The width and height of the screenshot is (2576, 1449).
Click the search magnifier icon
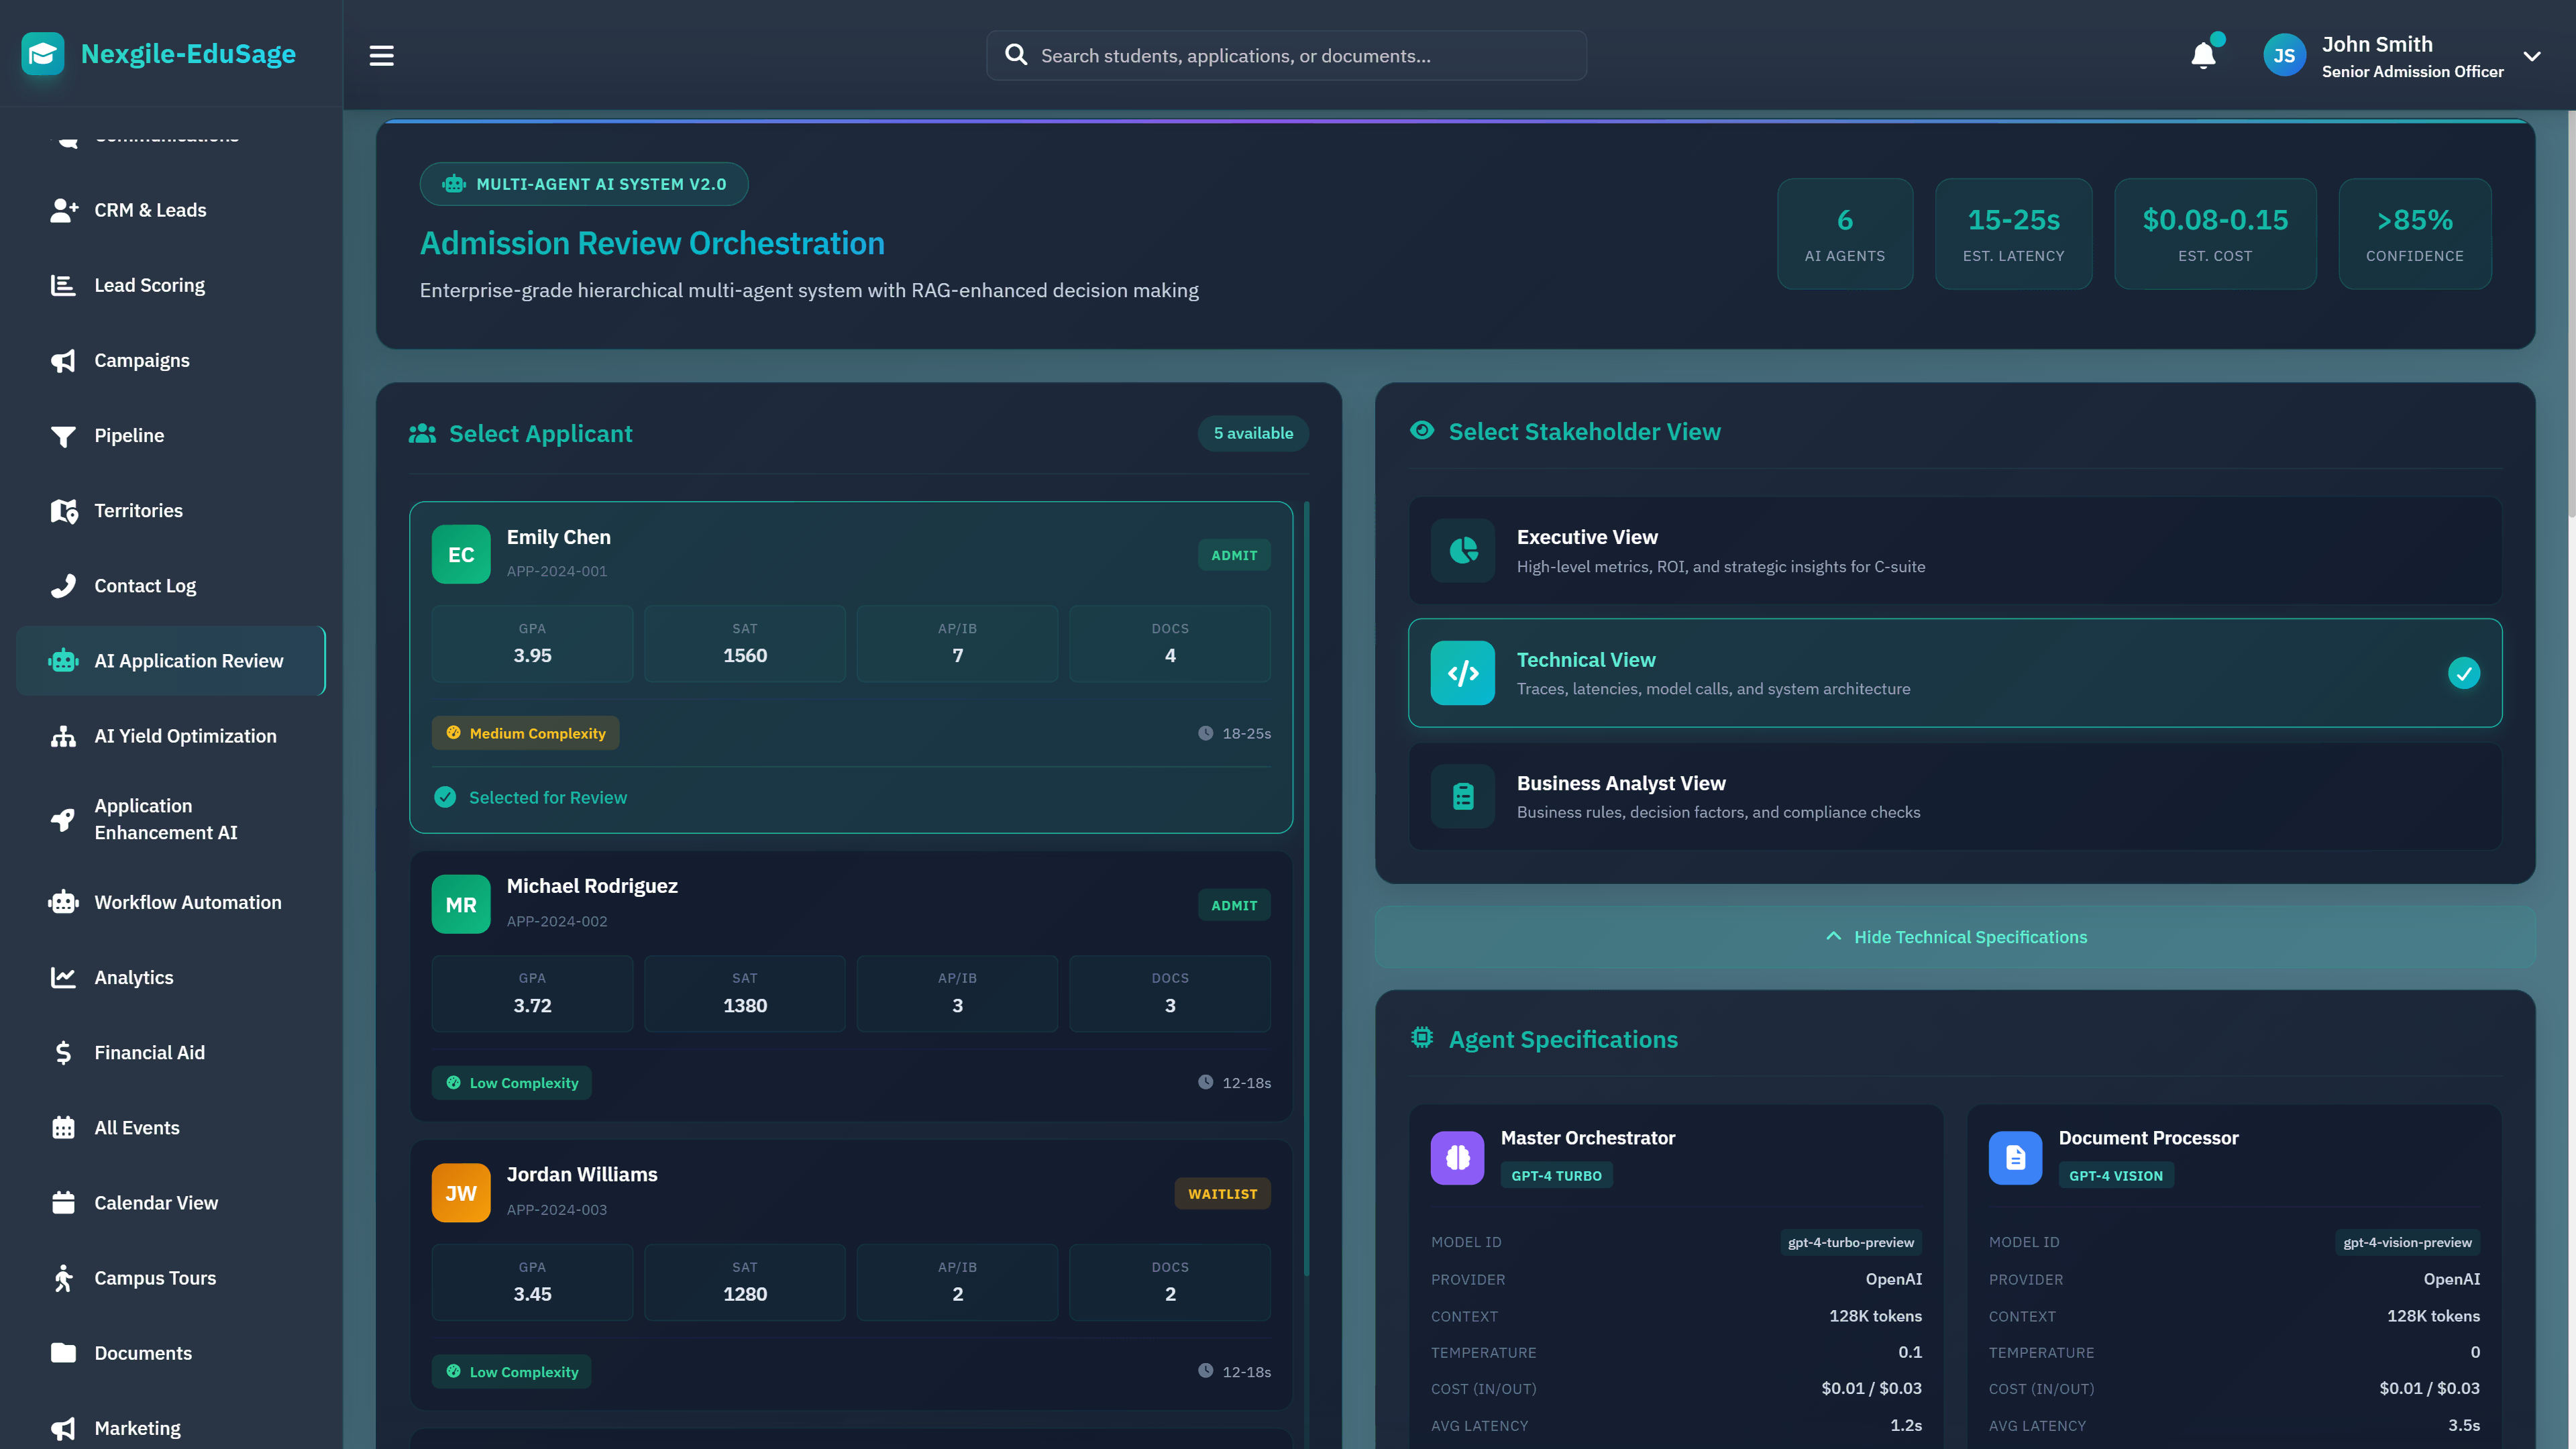pos(1016,55)
